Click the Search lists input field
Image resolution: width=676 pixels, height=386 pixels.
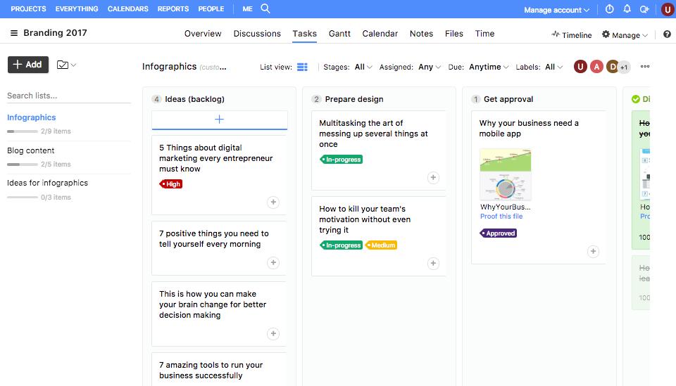(68, 96)
